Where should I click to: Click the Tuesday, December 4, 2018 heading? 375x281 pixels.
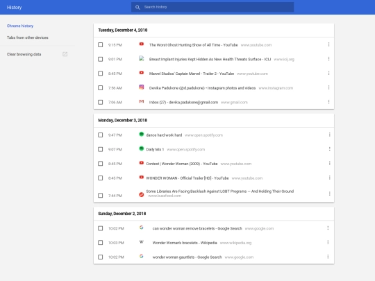click(x=123, y=30)
